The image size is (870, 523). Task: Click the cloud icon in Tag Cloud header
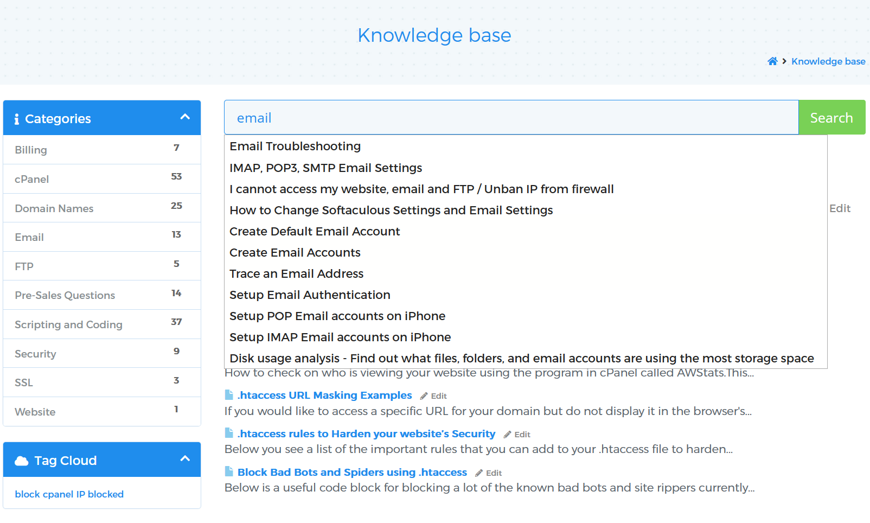pyautogui.click(x=22, y=461)
